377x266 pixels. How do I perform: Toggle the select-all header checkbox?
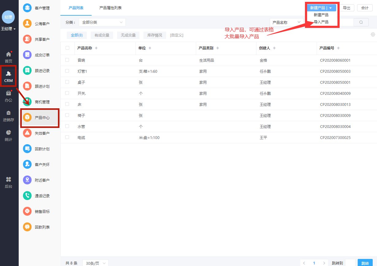(x=67, y=48)
